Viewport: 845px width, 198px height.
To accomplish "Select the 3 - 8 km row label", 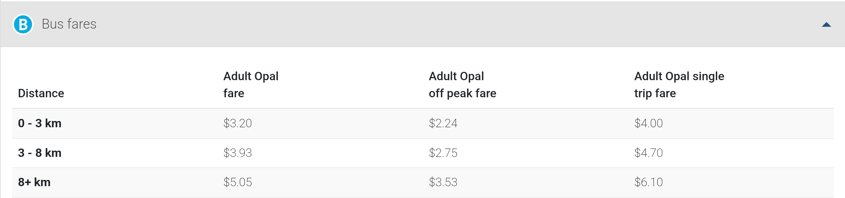I will 40,153.
